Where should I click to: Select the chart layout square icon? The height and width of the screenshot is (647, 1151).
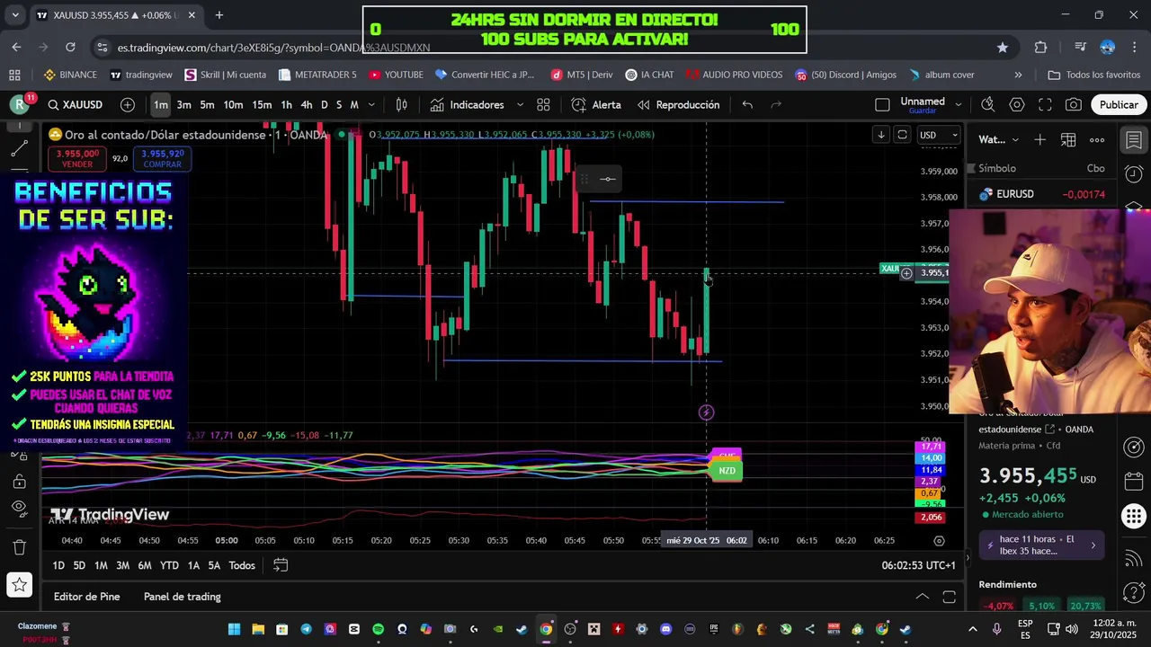(882, 105)
